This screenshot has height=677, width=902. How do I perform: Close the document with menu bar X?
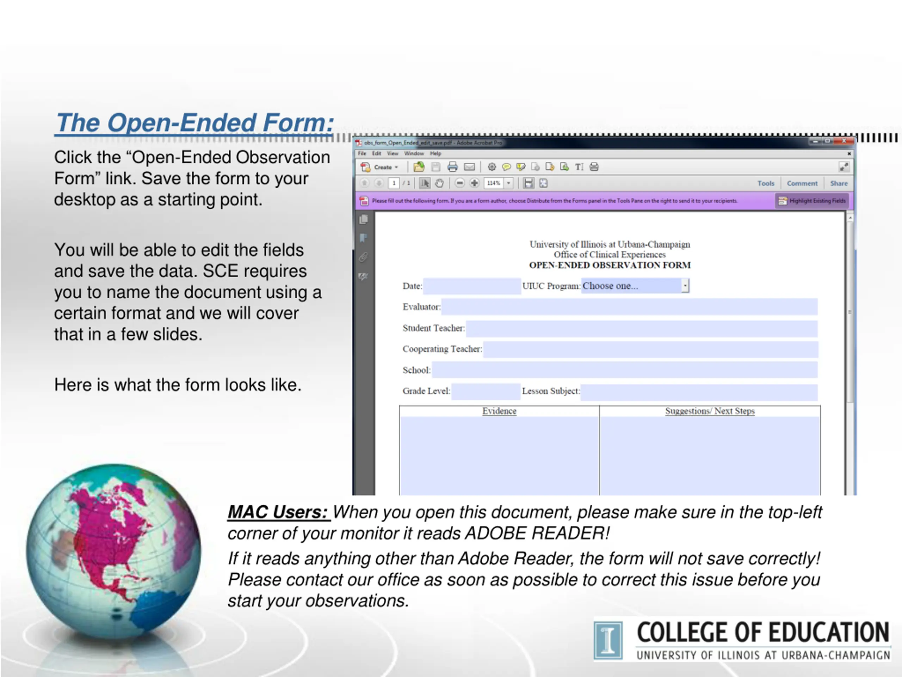pyautogui.click(x=849, y=154)
